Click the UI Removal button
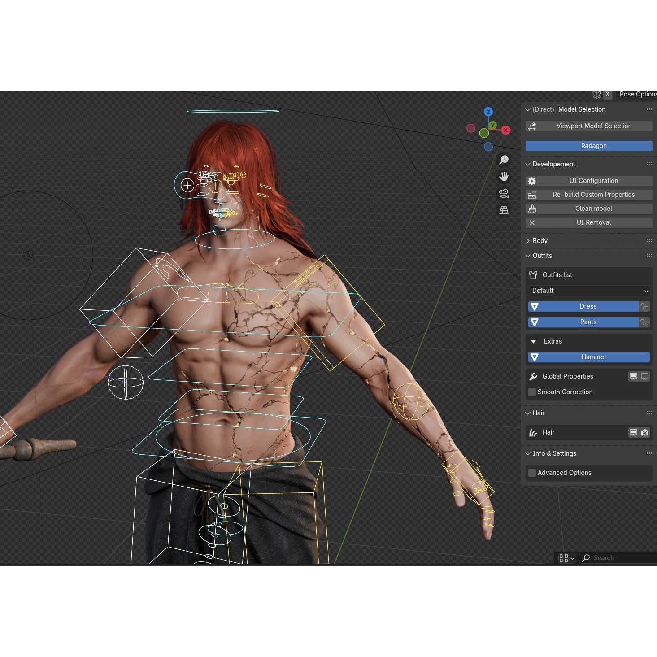Screen dimensions: 657x657 click(x=589, y=222)
